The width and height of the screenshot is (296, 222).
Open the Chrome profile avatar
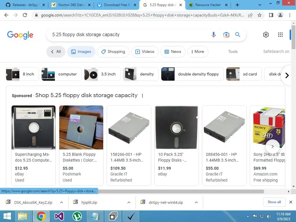point(280,15)
